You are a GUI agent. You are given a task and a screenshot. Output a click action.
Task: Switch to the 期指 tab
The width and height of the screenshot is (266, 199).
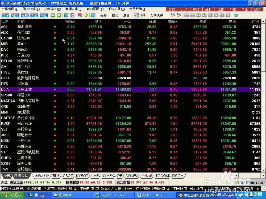(56, 176)
